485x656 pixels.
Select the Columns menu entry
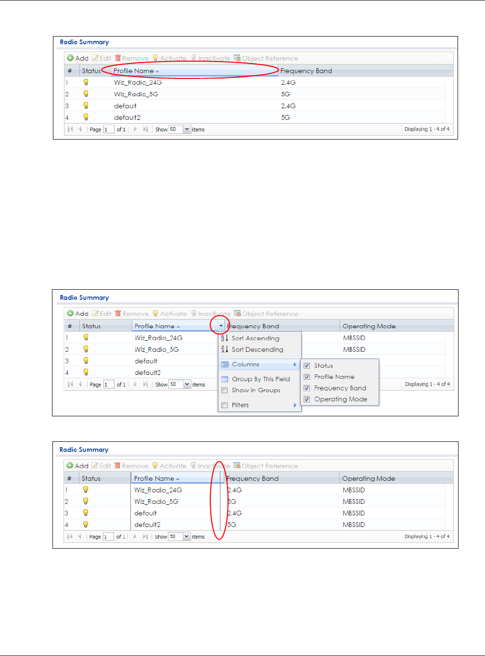pyautogui.click(x=260, y=364)
